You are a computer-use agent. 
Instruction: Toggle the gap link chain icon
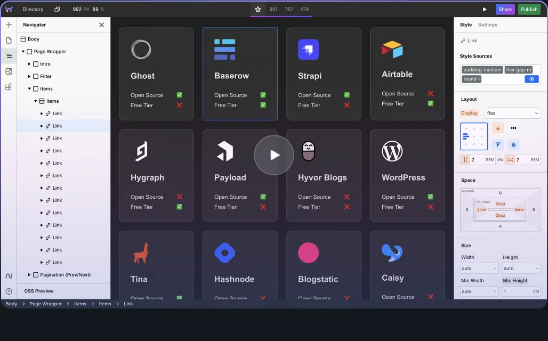pos(500,160)
